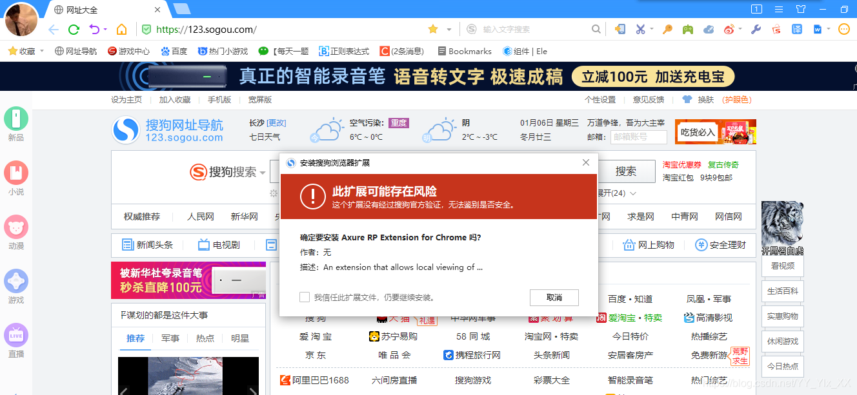Click the 邮箱账号 input field

pyautogui.click(x=638, y=137)
